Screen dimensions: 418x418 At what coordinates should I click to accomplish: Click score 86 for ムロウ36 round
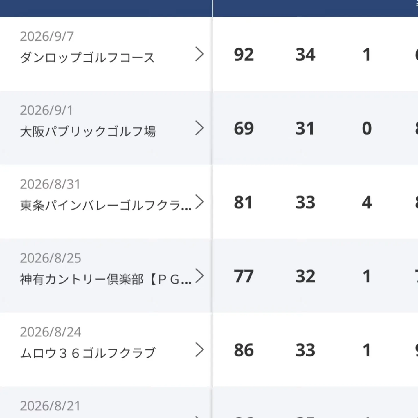pyautogui.click(x=244, y=350)
